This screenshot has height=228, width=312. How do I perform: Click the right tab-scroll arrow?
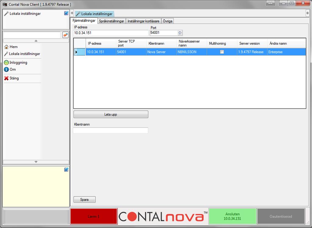click(307, 13)
